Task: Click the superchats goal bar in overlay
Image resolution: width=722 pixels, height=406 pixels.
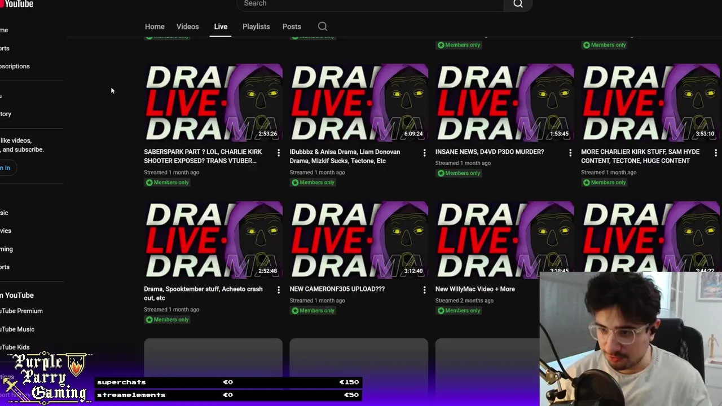Action: pyautogui.click(x=228, y=382)
